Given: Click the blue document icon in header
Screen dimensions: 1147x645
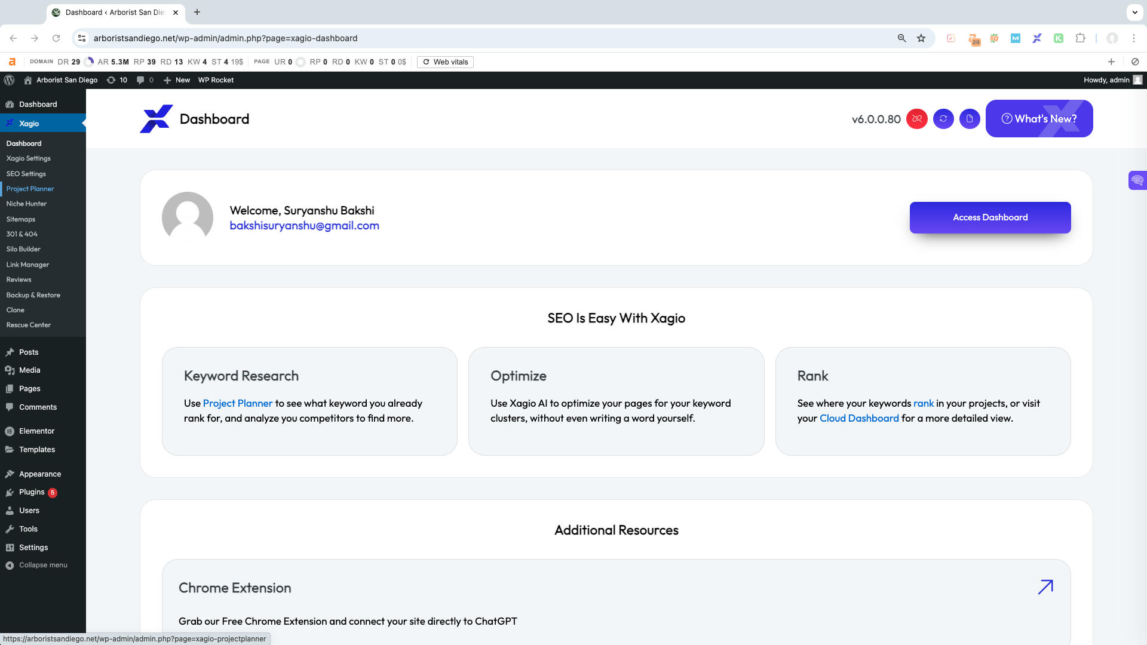Looking at the screenshot, I should point(970,119).
